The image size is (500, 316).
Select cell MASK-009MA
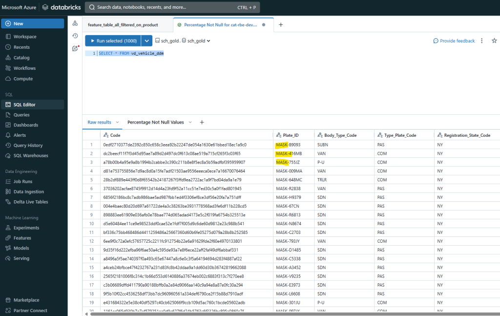tap(293, 171)
